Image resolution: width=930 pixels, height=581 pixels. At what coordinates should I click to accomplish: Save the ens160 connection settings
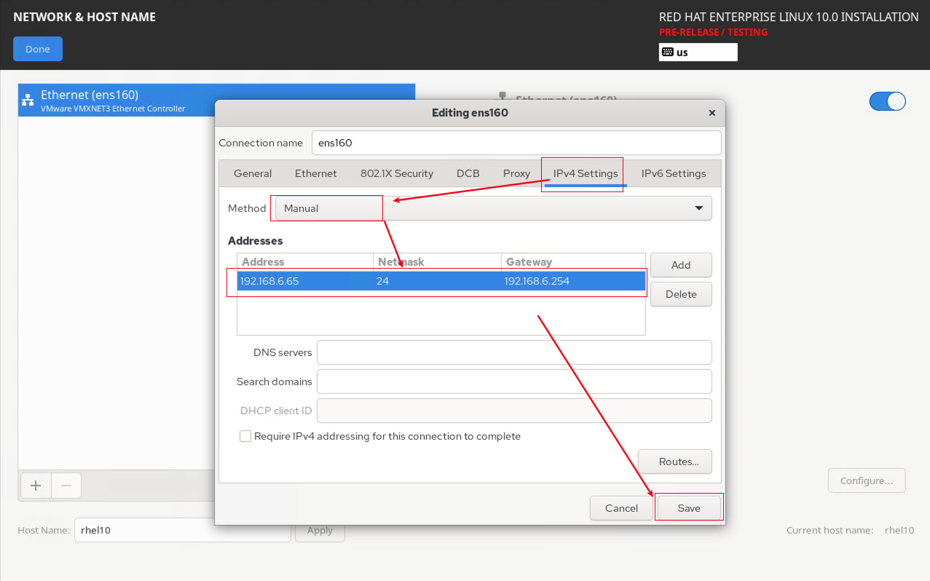tap(689, 508)
